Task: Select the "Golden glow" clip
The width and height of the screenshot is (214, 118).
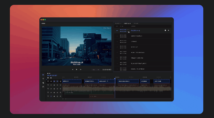Action: tap(101, 96)
